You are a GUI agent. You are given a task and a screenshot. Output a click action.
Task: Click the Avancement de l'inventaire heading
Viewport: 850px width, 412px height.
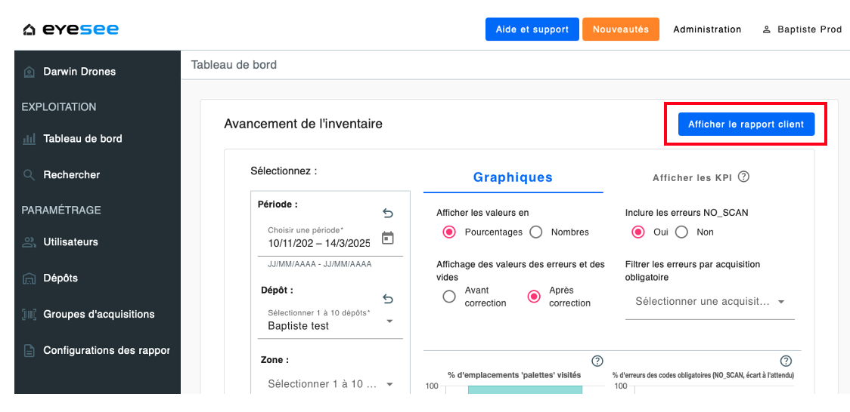coord(303,124)
